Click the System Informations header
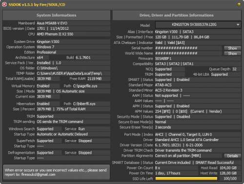 pos(56,15)
